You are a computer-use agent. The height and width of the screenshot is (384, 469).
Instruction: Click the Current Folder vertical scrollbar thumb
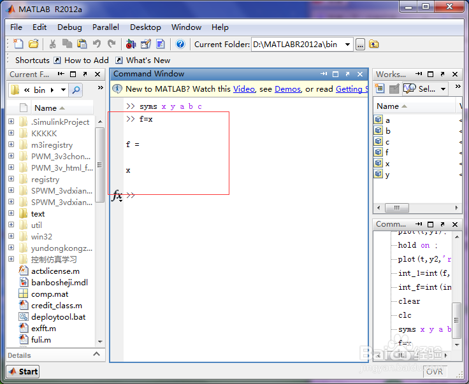pos(99,165)
